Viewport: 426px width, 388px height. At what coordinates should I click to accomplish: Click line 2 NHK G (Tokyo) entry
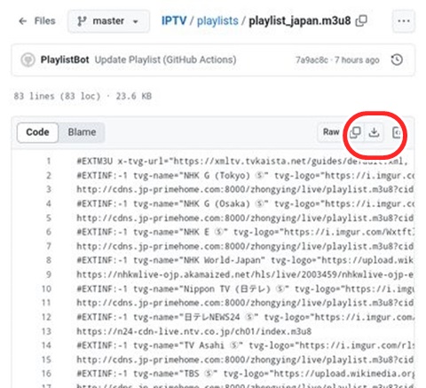pos(245,176)
